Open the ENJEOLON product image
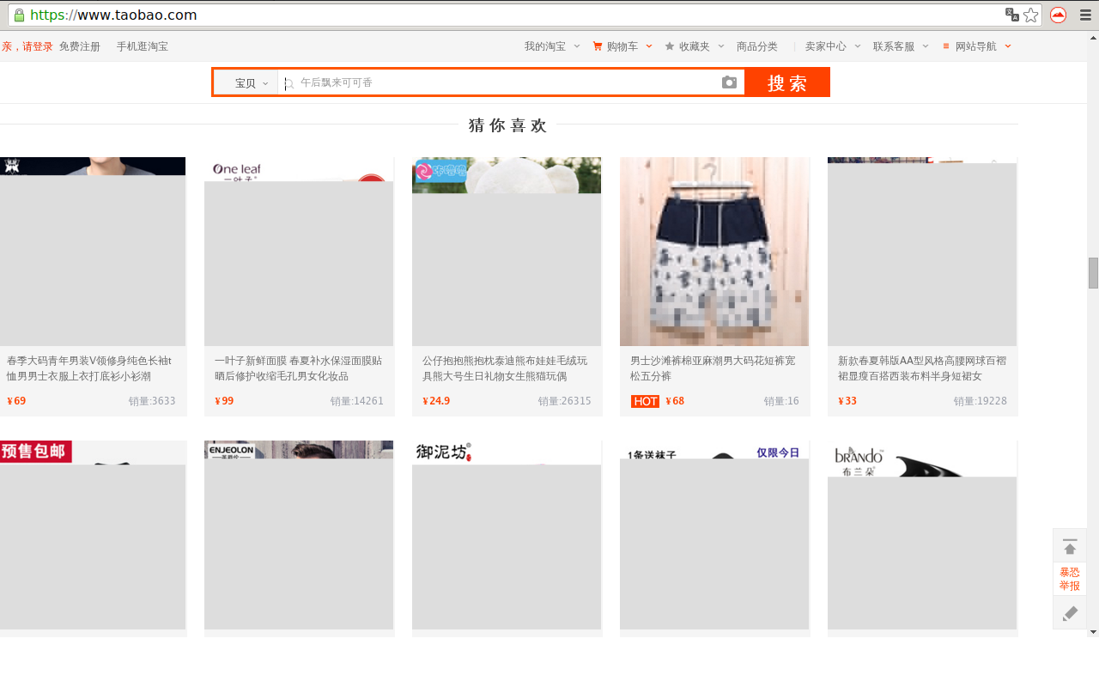This screenshot has height=687, width=1099. (299, 535)
